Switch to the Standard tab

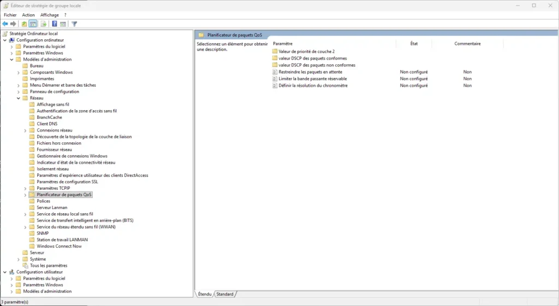224,294
